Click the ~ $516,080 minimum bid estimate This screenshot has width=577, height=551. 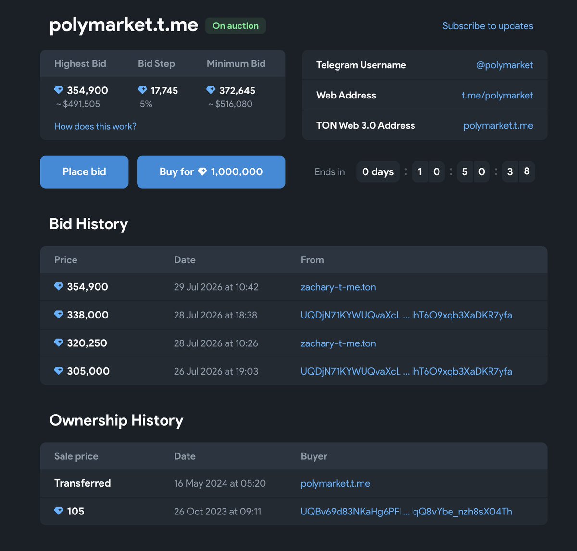pyautogui.click(x=230, y=104)
